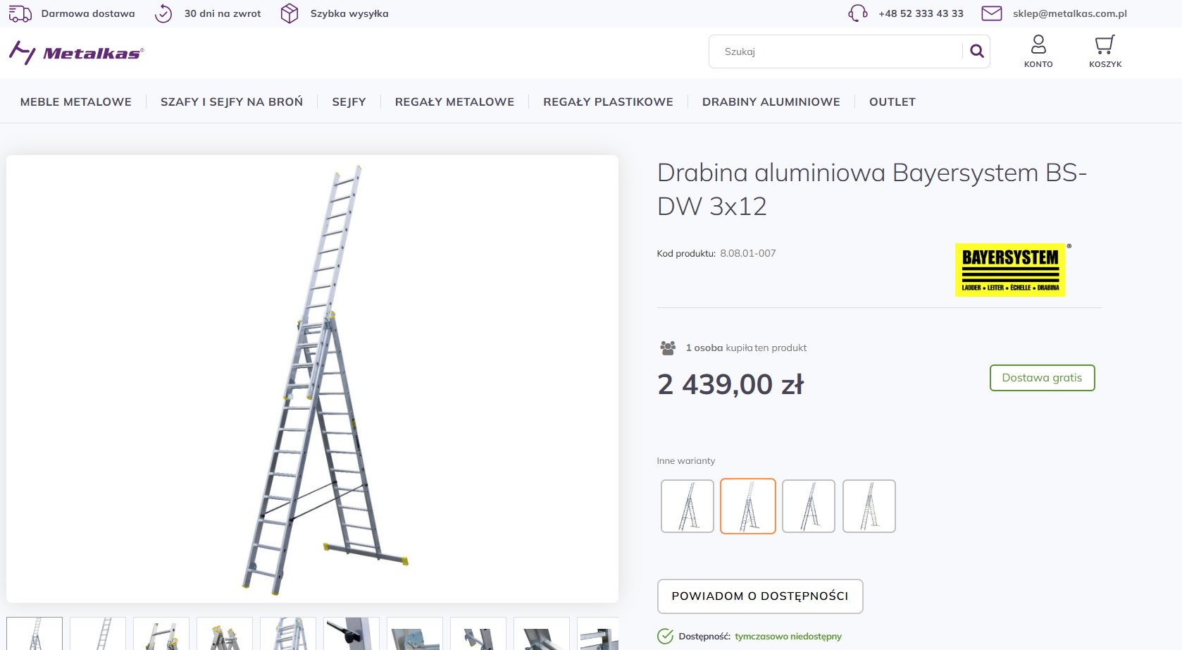Open the Outlet menu item
This screenshot has width=1182, height=650.
(892, 102)
